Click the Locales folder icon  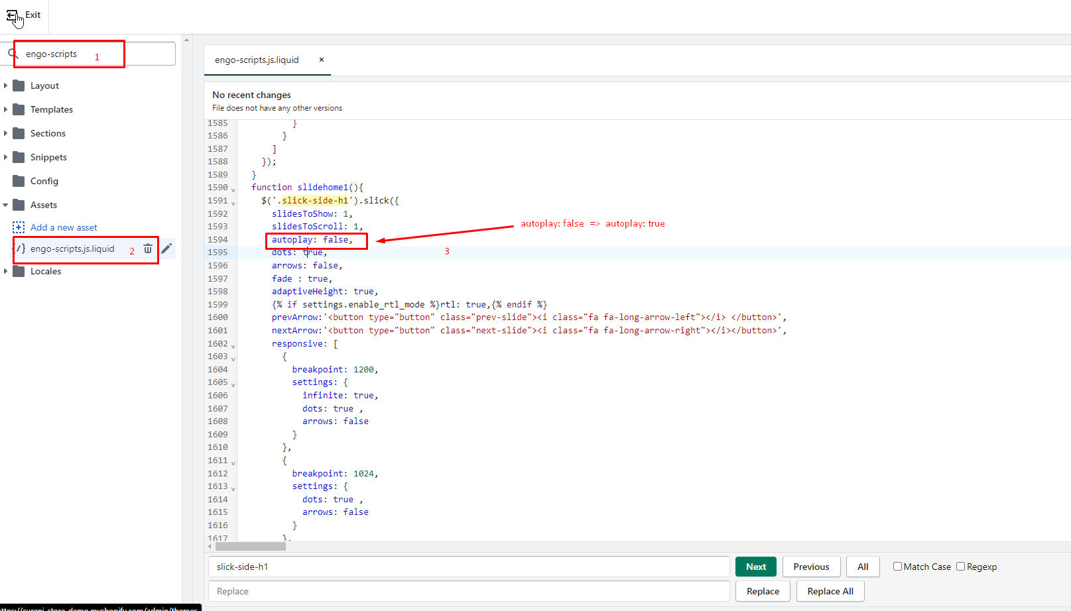pyautogui.click(x=19, y=271)
